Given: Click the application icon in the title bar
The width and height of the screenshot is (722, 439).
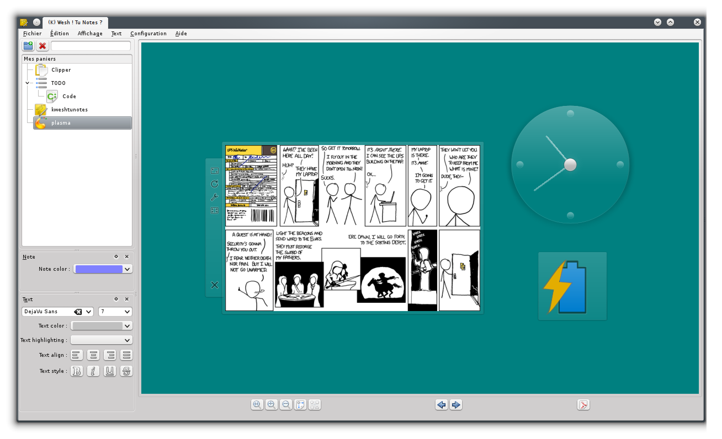Looking at the screenshot, I should click(x=24, y=22).
